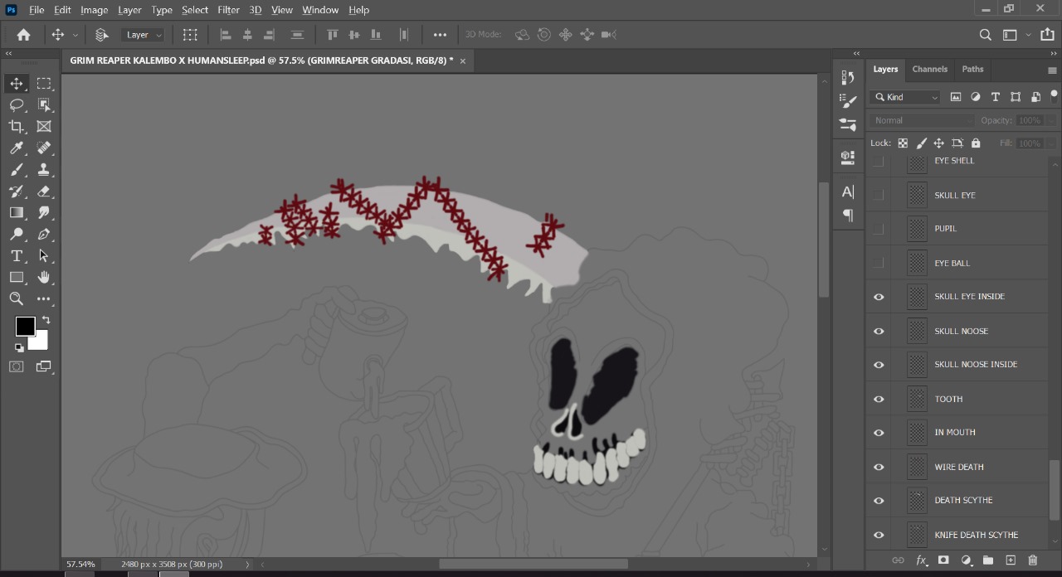1062x577 pixels.
Task: Select the Zoom tool
Action: (x=17, y=298)
